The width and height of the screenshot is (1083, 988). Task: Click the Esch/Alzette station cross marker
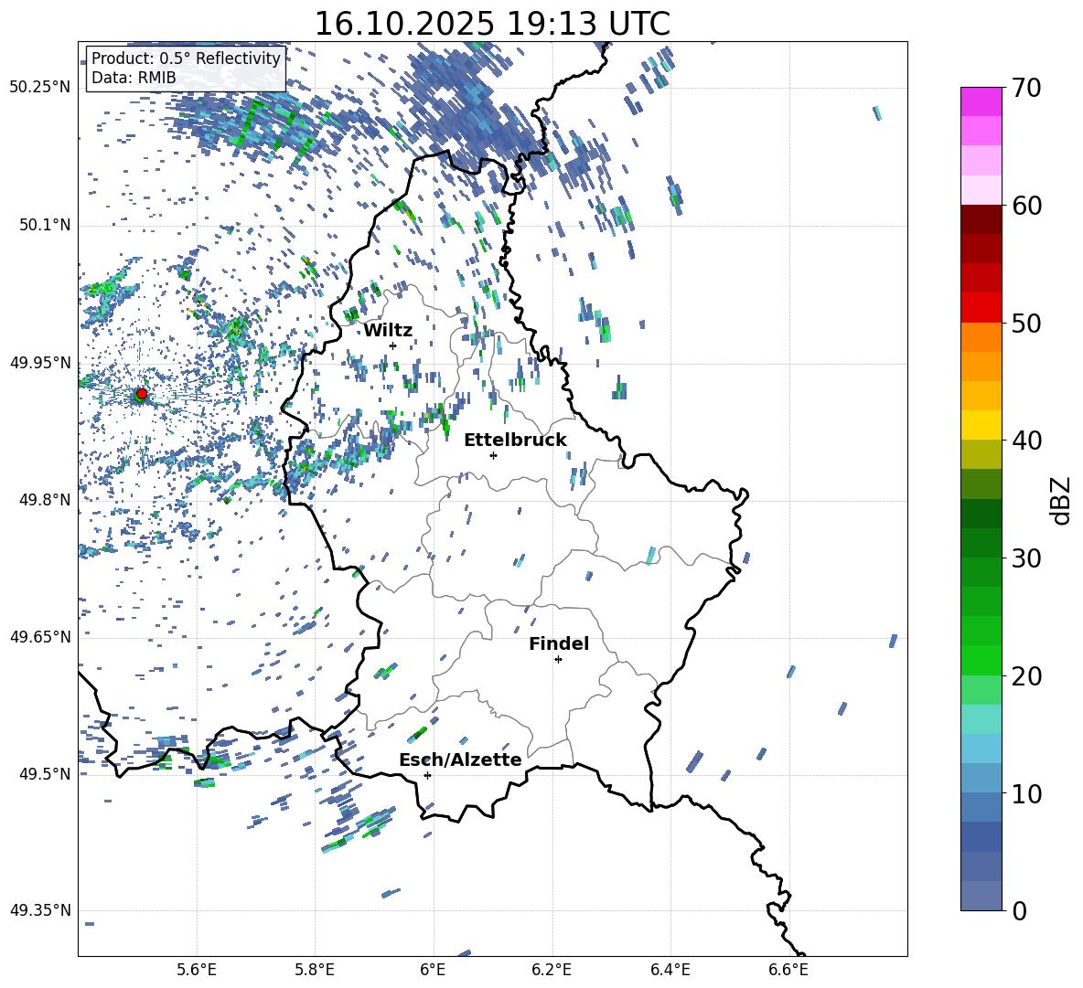427,775
